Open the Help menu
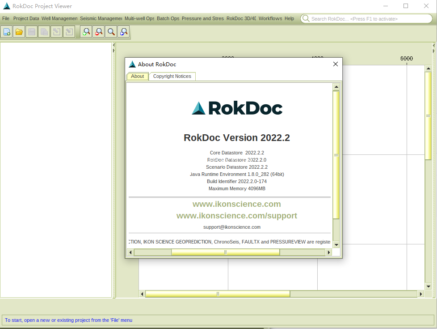Screen dimensions: 437x329 (289, 18)
